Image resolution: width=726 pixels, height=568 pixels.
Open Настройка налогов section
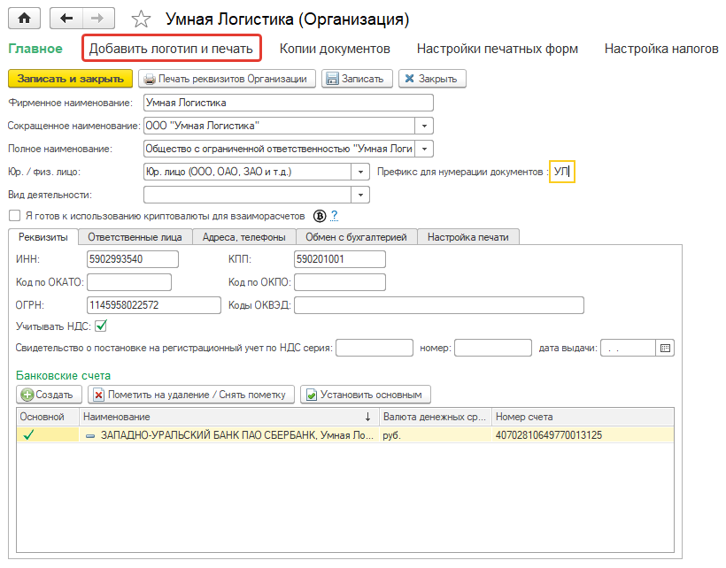[661, 49]
